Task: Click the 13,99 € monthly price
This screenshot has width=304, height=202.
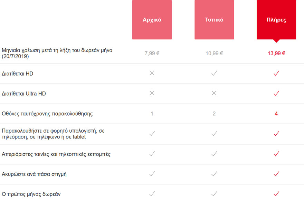Action: coord(276,54)
